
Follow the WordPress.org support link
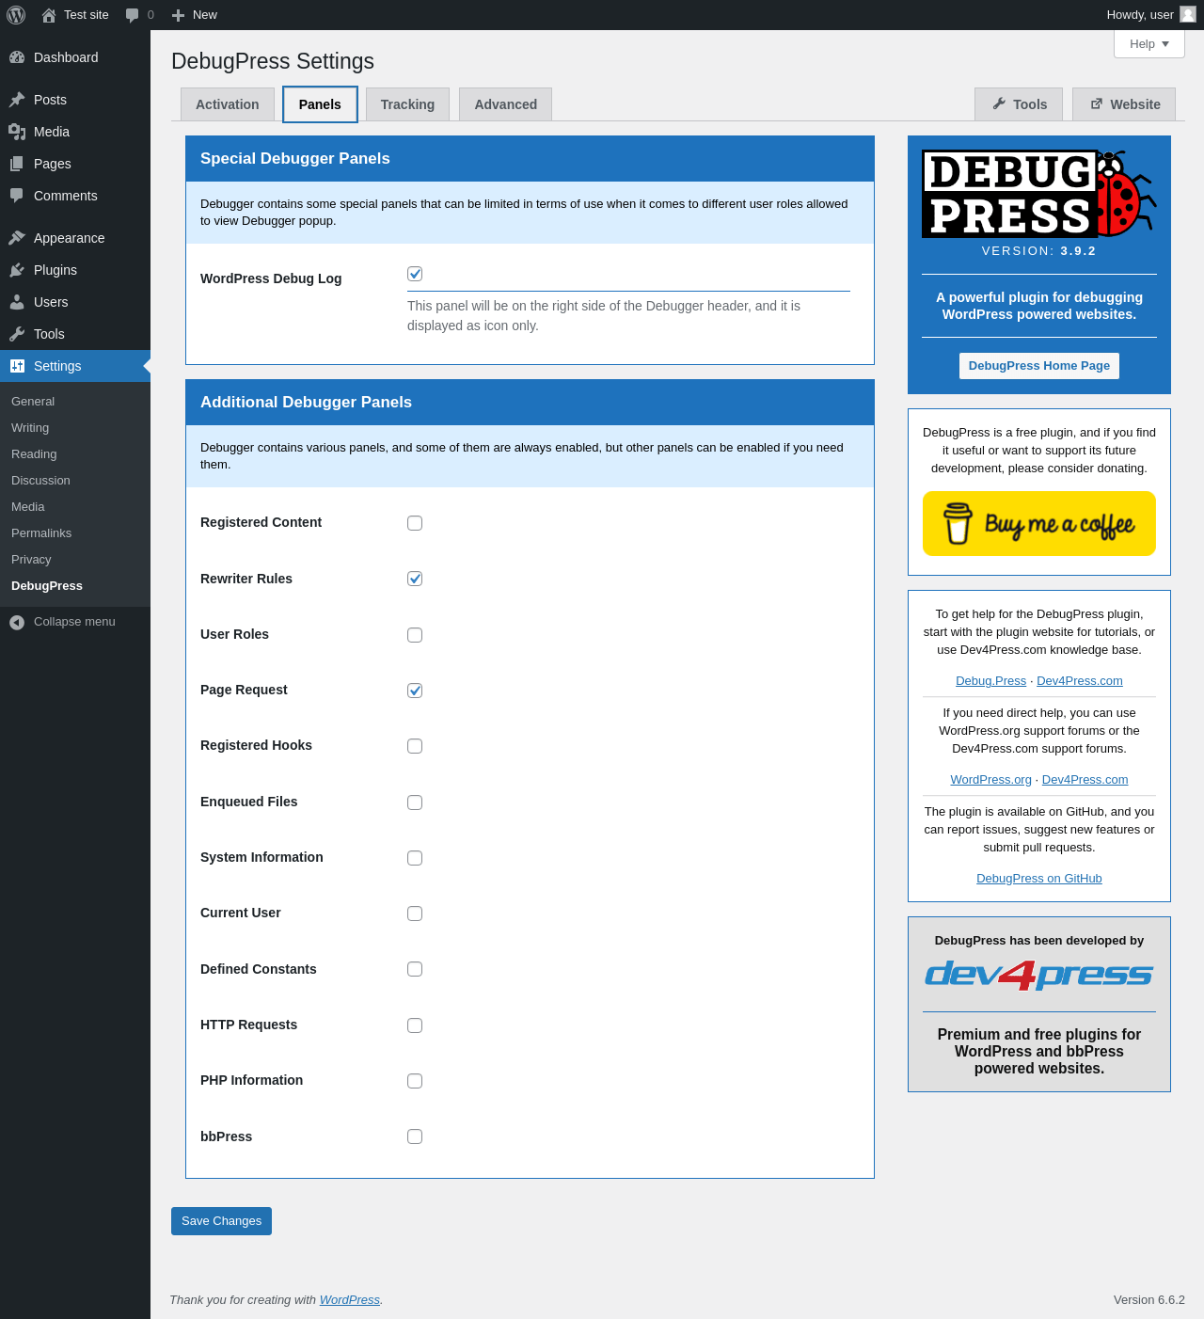point(990,780)
